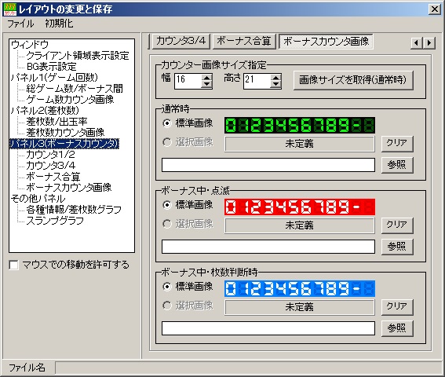Image resolution: width=445 pixels, height=377 pixels.
Task: Click the 参照 button in the 通常時 group
Action: pos(397,165)
